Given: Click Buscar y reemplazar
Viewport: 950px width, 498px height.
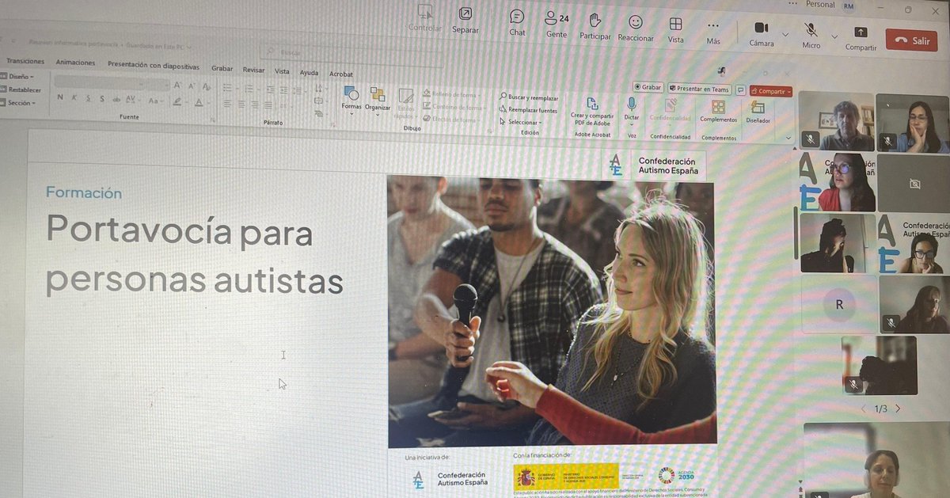Looking at the screenshot, I should pos(530,97).
